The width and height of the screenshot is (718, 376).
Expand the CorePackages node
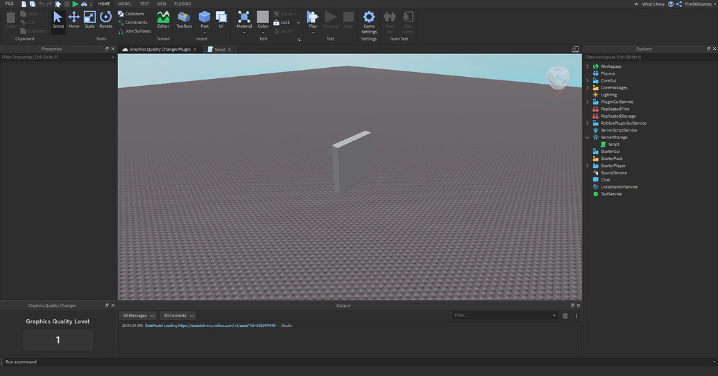pyautogui.click(x=588, y=88)
